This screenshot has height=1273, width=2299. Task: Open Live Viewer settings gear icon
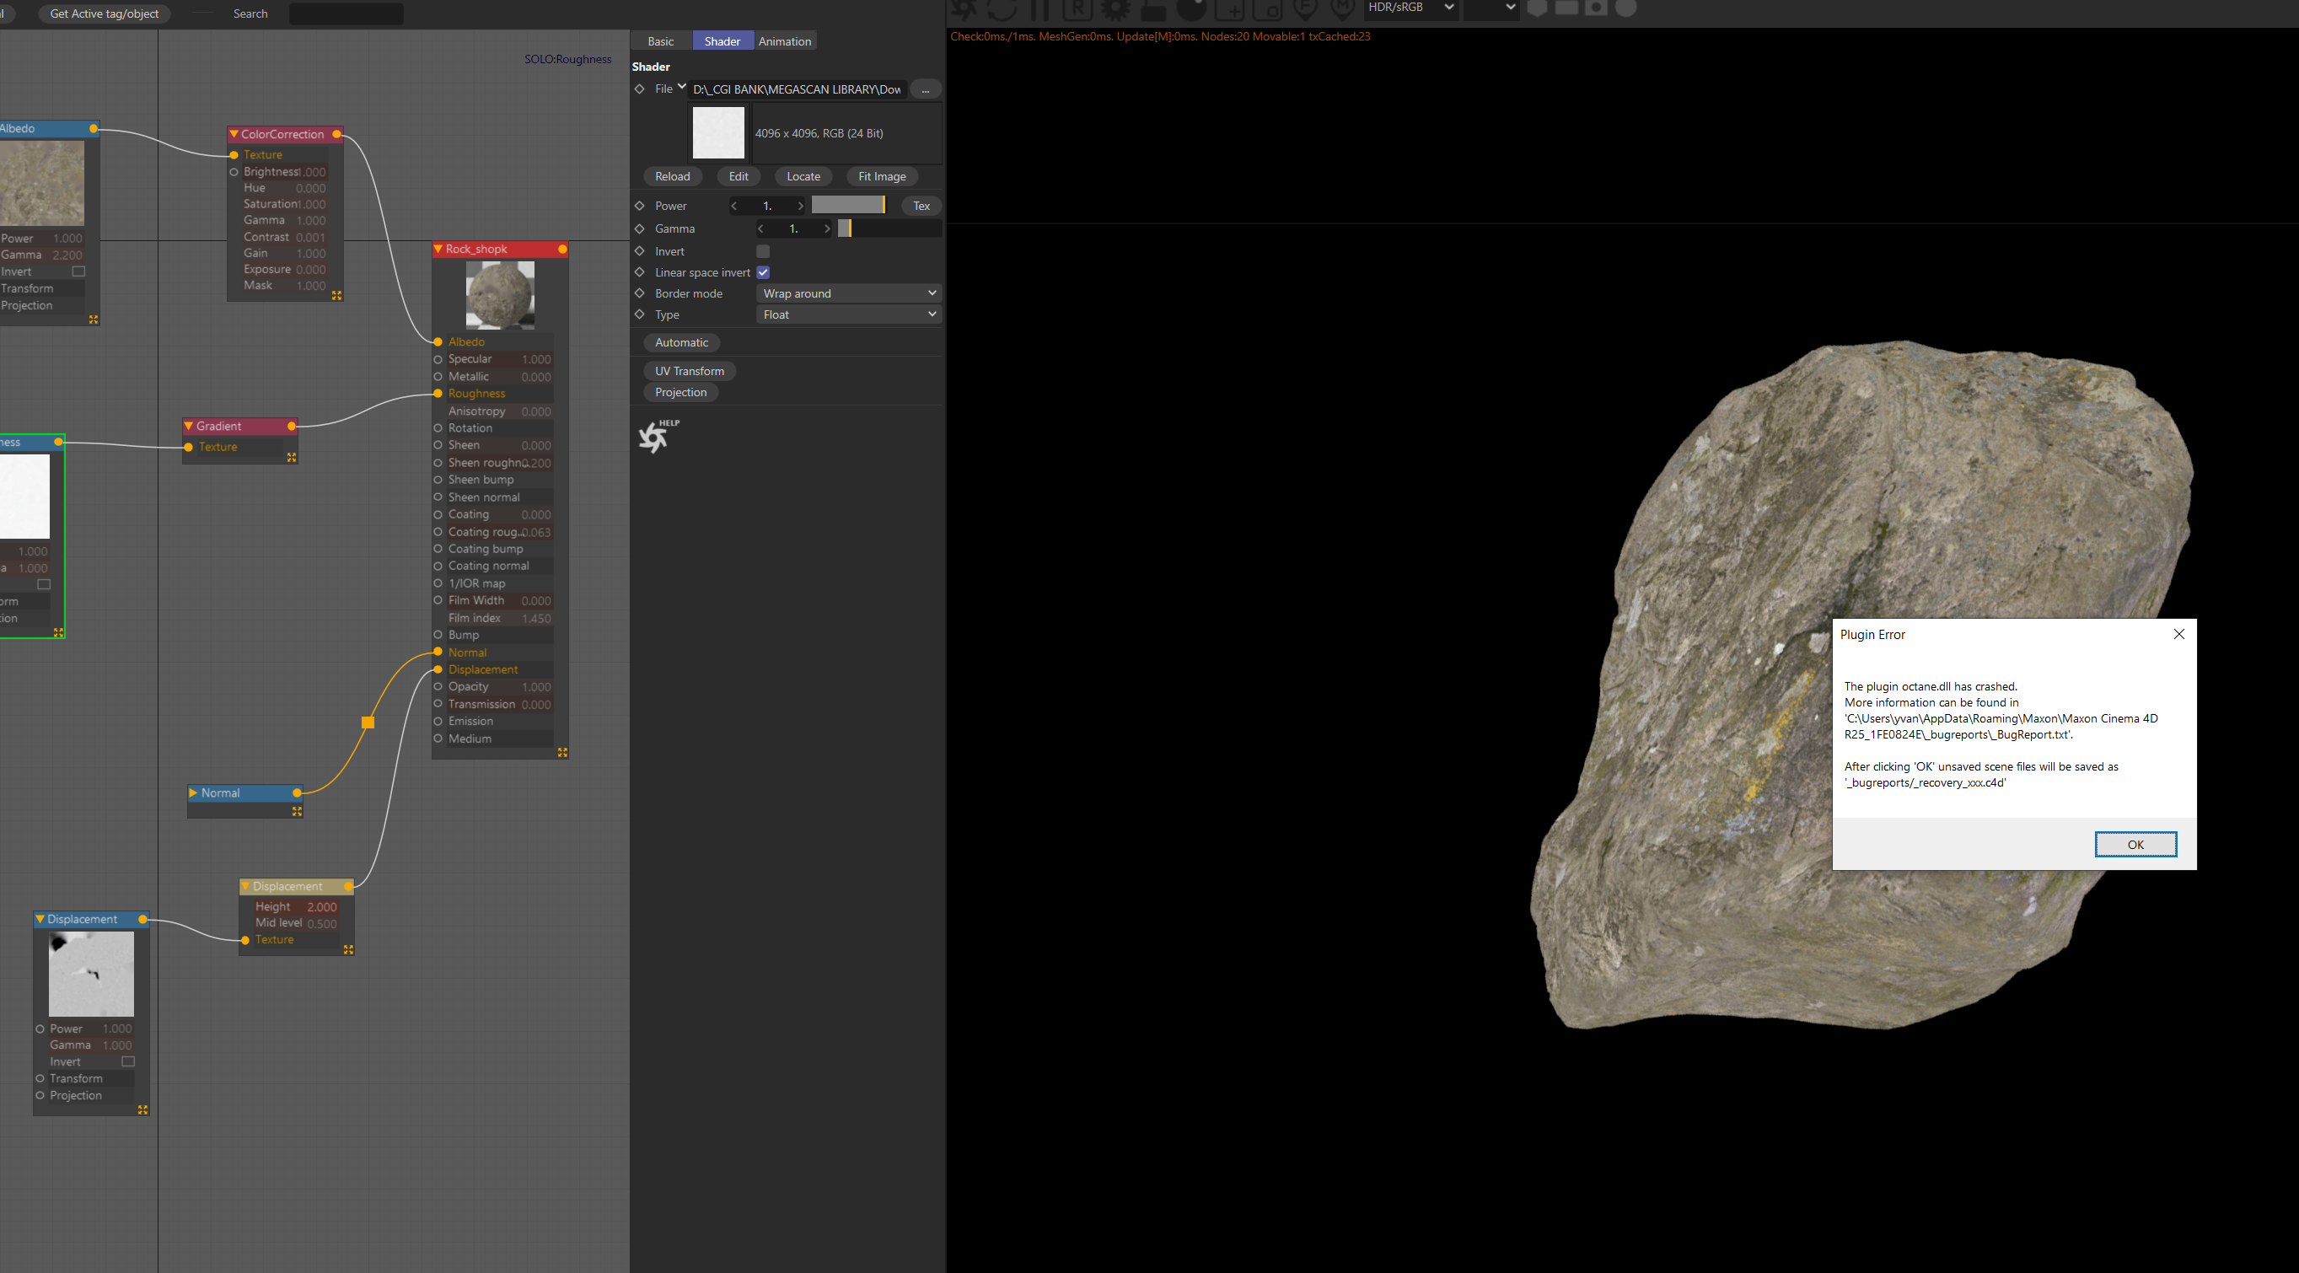coord(1115,9)
